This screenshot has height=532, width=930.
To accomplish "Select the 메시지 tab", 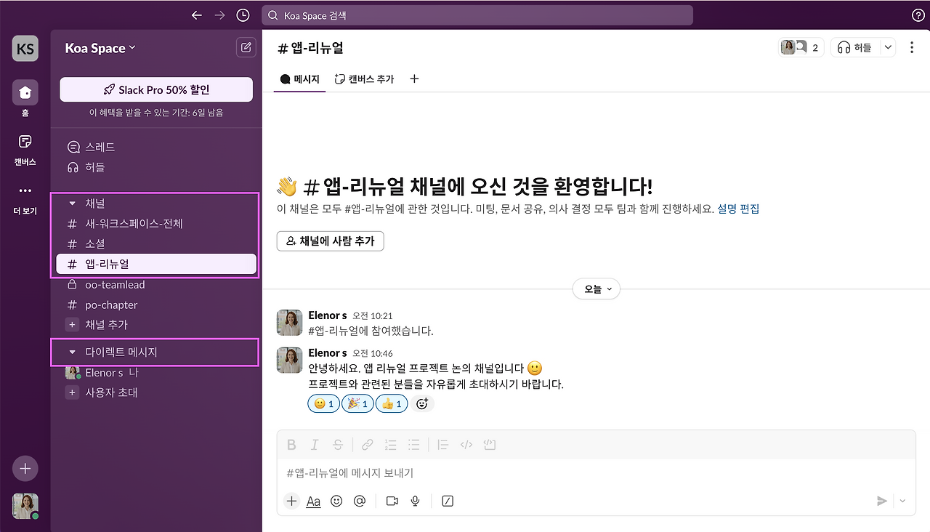I will pos(299,78).
